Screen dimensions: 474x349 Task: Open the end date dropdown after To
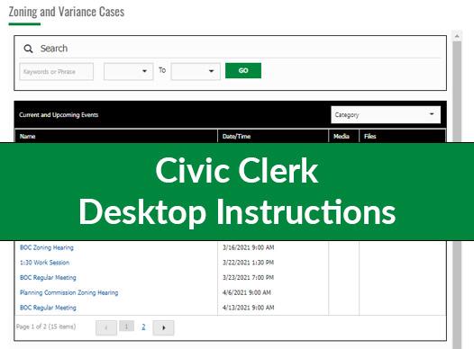click(196, 71)
